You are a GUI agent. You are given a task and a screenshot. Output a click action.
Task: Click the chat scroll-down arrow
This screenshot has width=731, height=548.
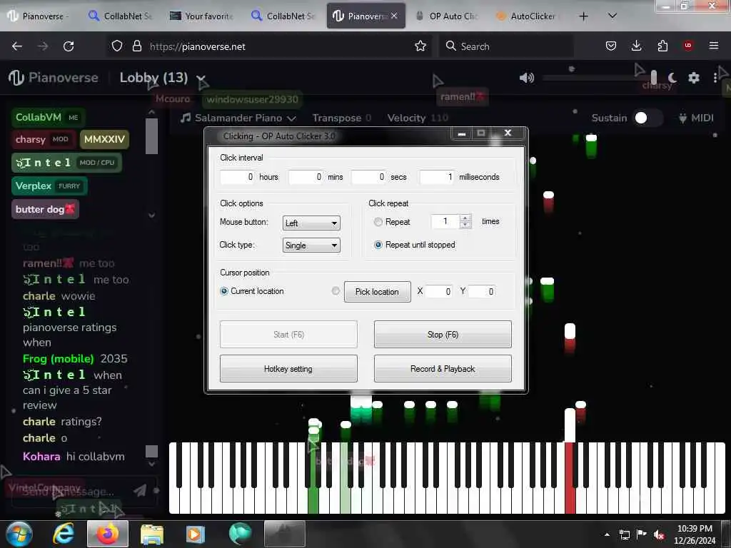(151, 464)
